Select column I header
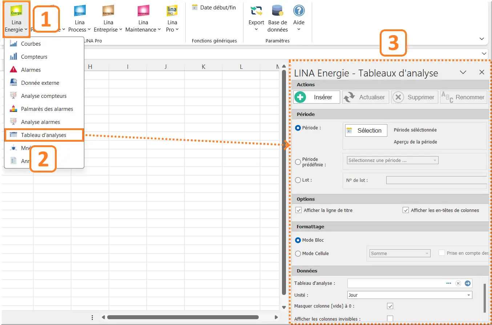Screen dimensions: 492x325 128,67
